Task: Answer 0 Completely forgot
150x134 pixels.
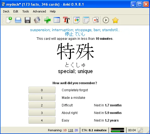Action: (x=42, y=90)
